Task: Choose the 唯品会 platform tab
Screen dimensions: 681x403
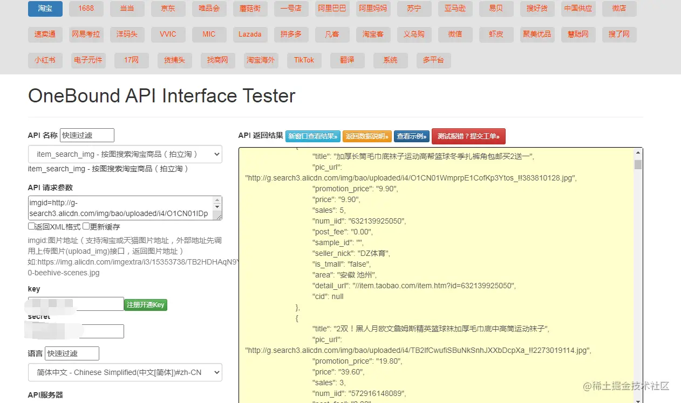Action: coord(209,9)
